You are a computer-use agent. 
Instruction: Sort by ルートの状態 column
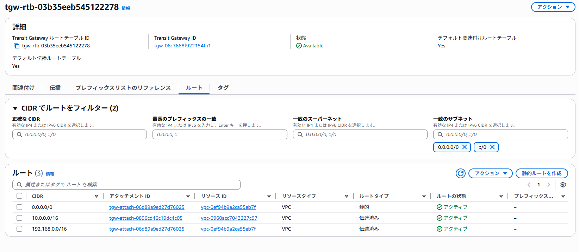tap(501, 196)
